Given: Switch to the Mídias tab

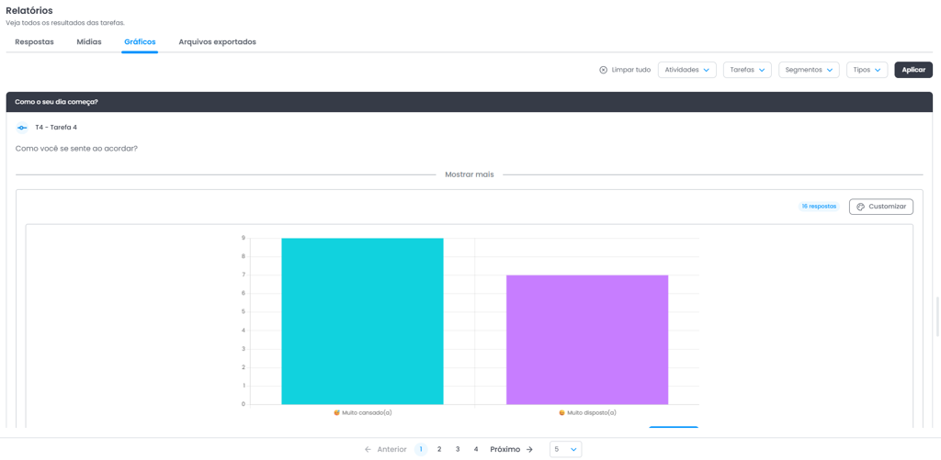Looking at the screenshot, I should pyautogui.click(x=89, y=42).
